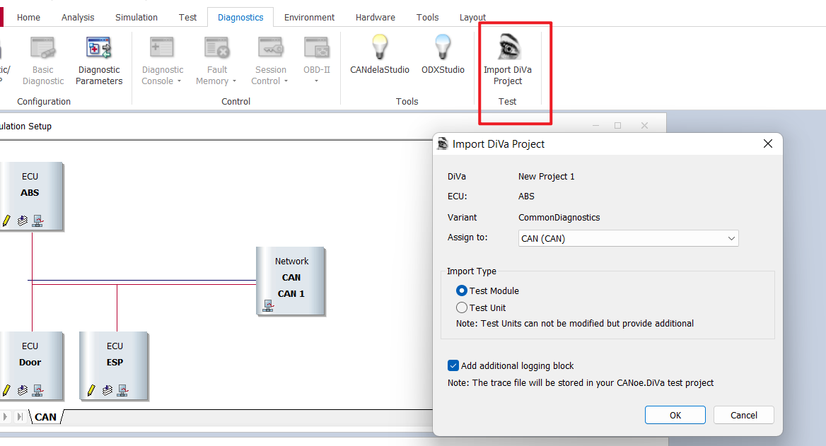Click the Diagnostic Console icon
The image size is (826, 446).
(x=162, y=49)
